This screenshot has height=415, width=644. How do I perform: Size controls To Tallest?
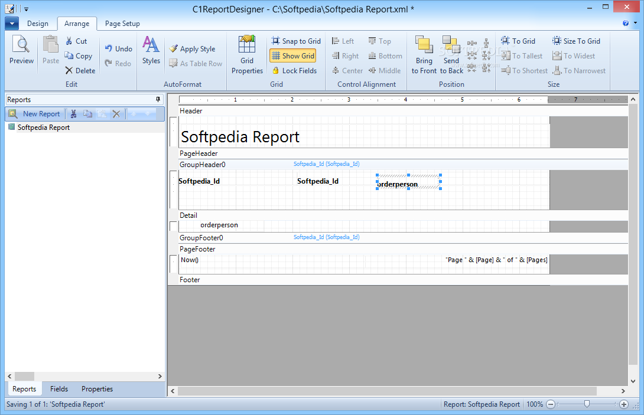[522, 56]
